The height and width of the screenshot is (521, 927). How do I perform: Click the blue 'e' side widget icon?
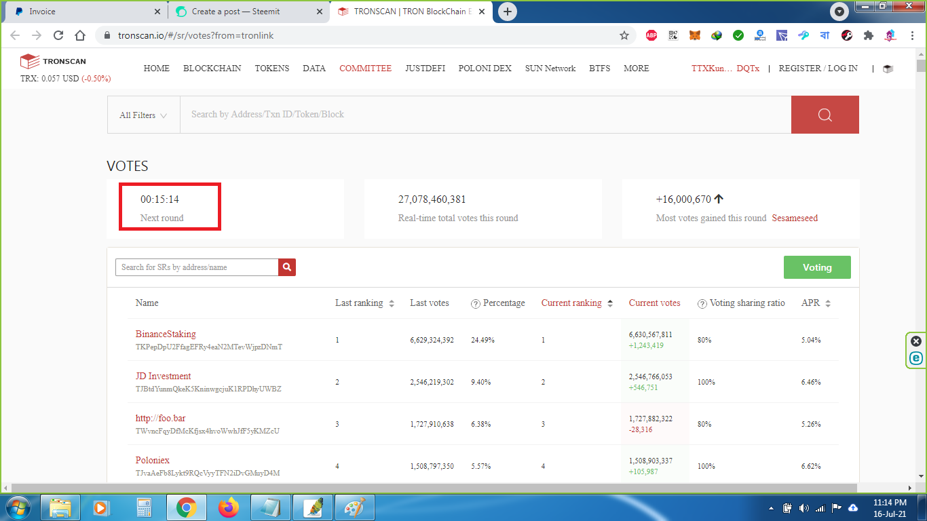[916, 358]
